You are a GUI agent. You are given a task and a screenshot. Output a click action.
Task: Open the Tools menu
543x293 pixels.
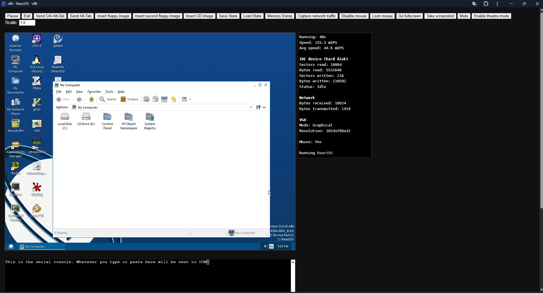[x=109, y=92]
